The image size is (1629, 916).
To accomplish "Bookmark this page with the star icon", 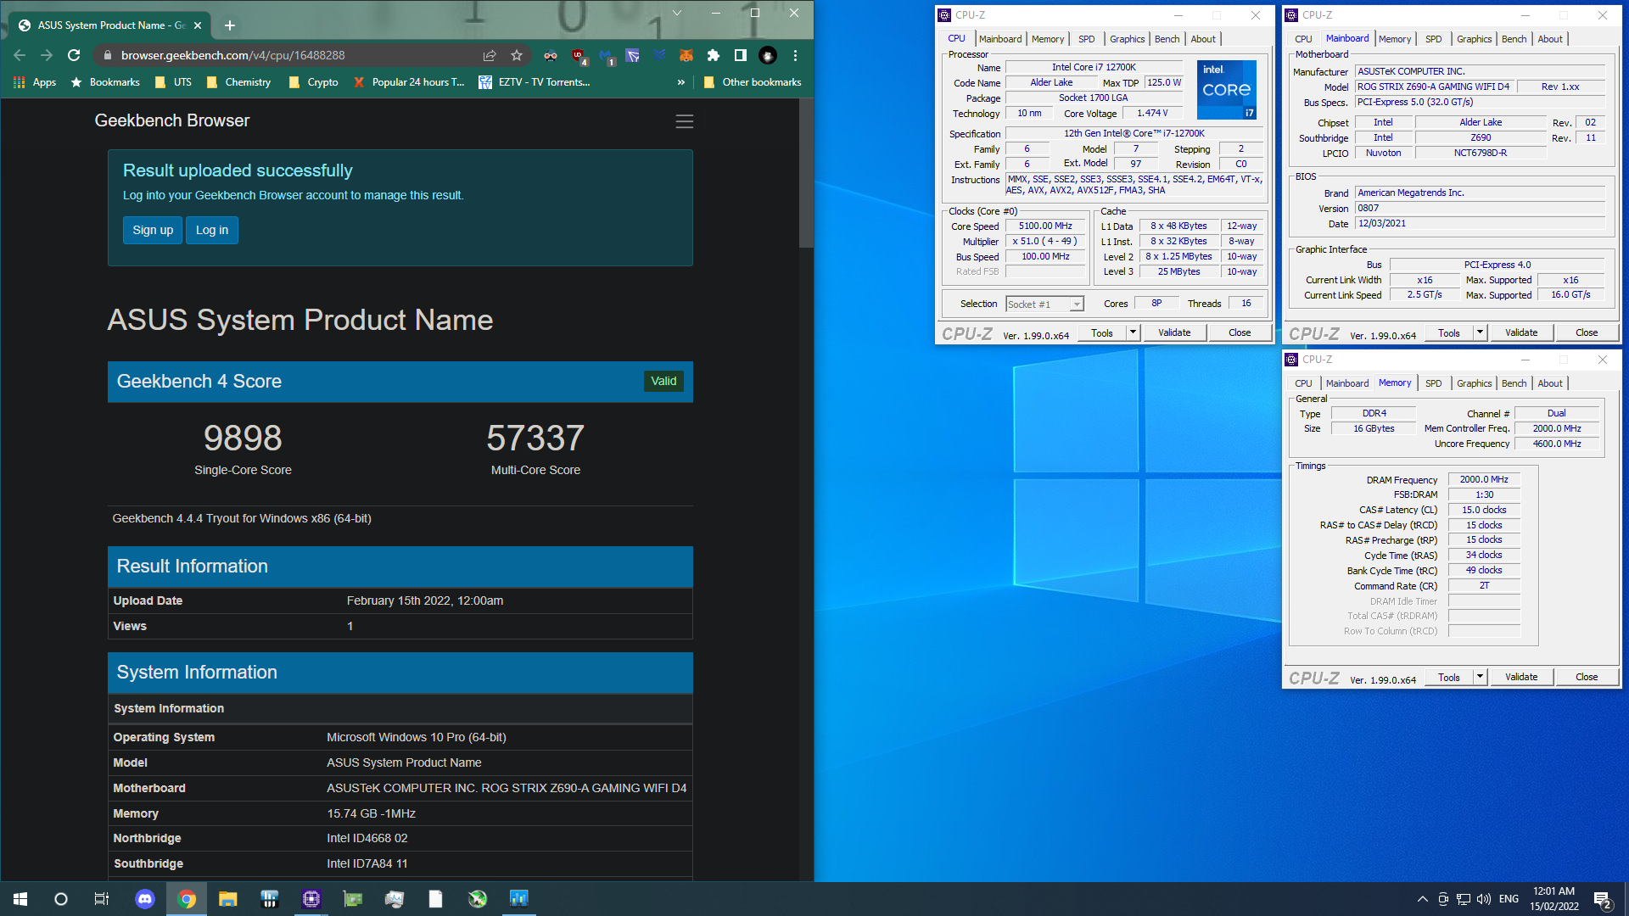I will tap(517, 55).
